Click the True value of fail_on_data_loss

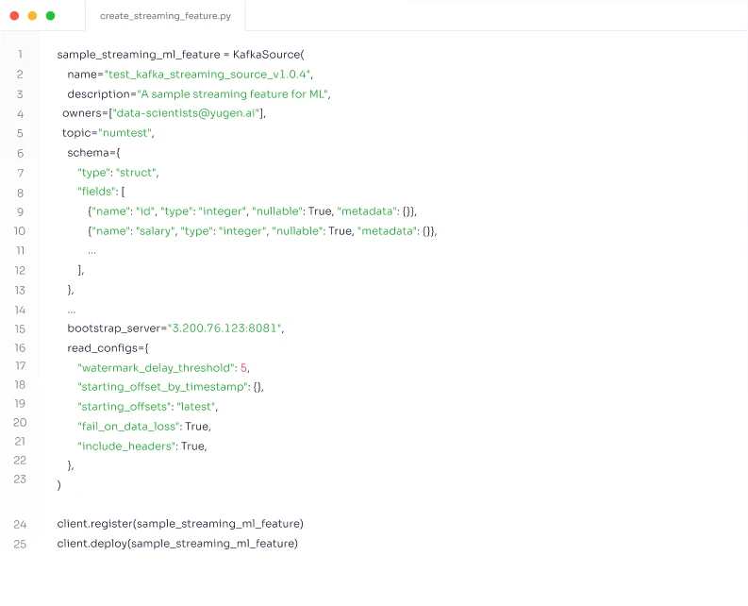[195, 427]
